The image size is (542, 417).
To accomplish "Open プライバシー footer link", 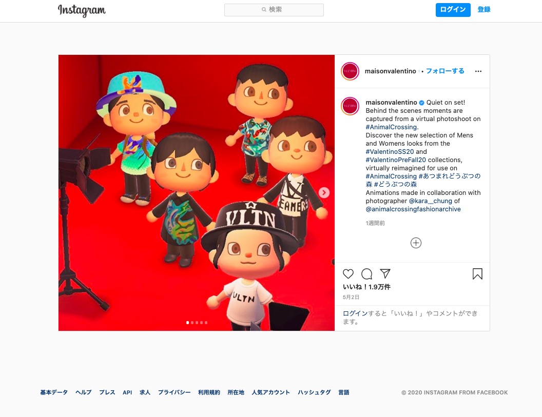I will 174,392.
